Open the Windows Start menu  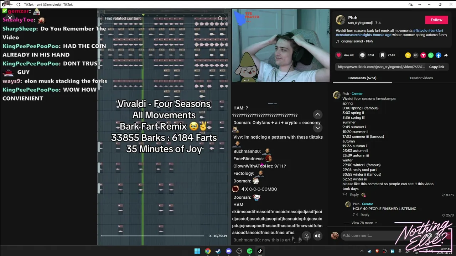[197, 251]
